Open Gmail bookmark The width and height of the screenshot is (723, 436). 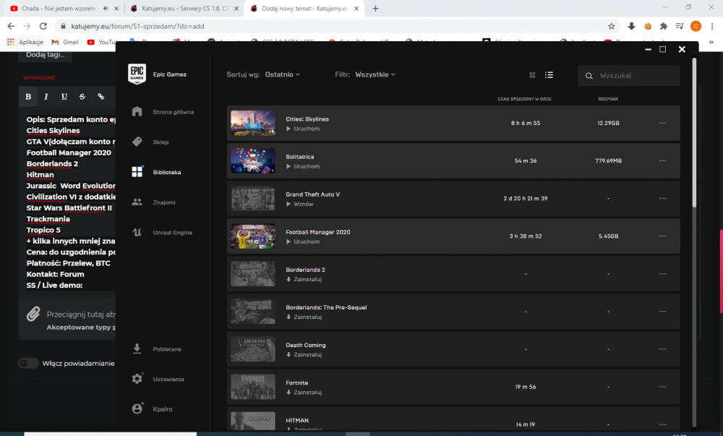click(65, 42)
